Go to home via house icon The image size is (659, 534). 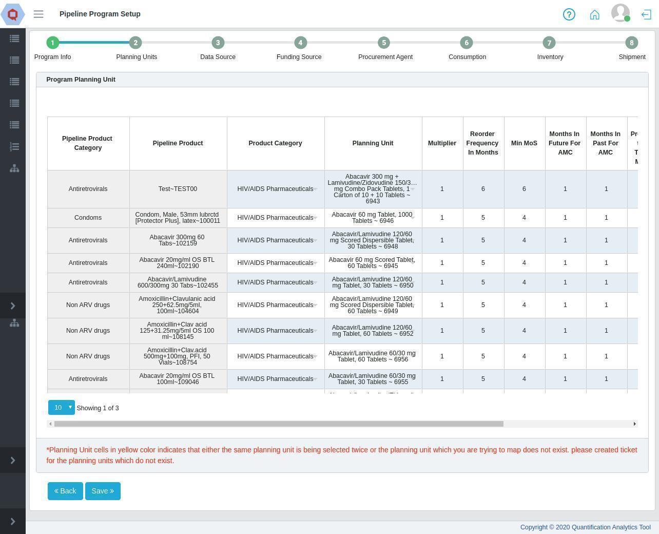click(595, 14)
